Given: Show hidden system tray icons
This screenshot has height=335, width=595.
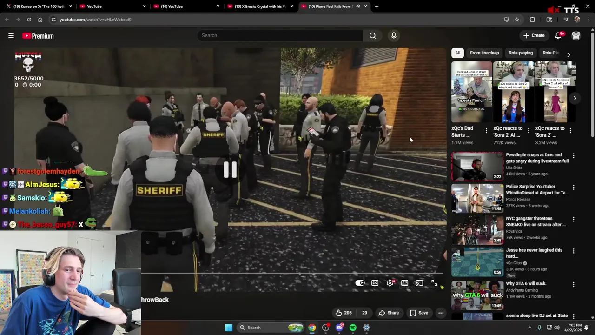Looking at the screenshot, I should tap(529, 328).
